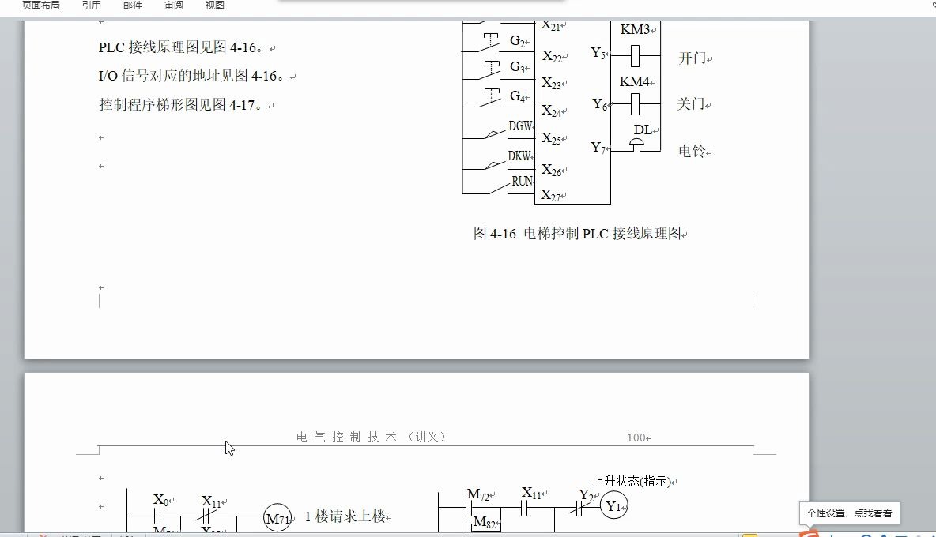Open the 视图 tab
936x537 pixels.
click(214, 5)
